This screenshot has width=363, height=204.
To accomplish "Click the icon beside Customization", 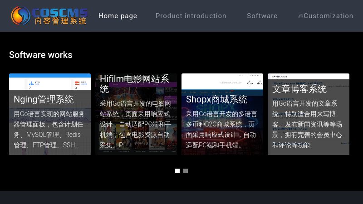I will click(x=300, y=16).
